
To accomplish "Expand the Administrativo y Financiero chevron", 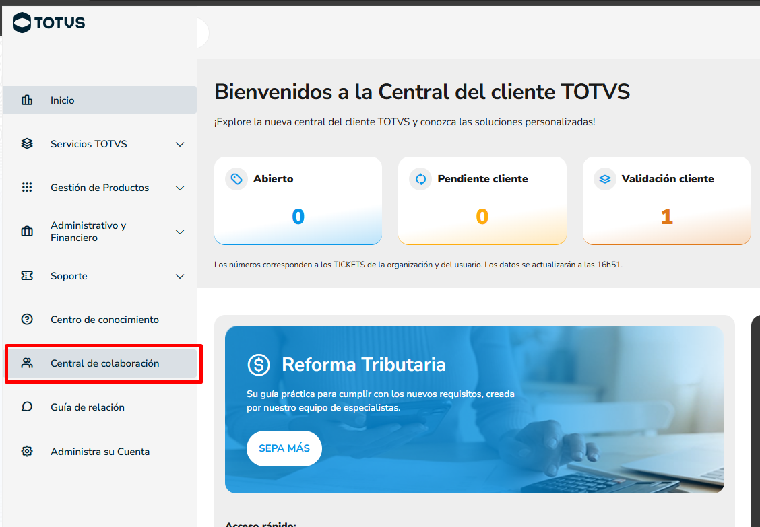I will (x=180, y=232).
